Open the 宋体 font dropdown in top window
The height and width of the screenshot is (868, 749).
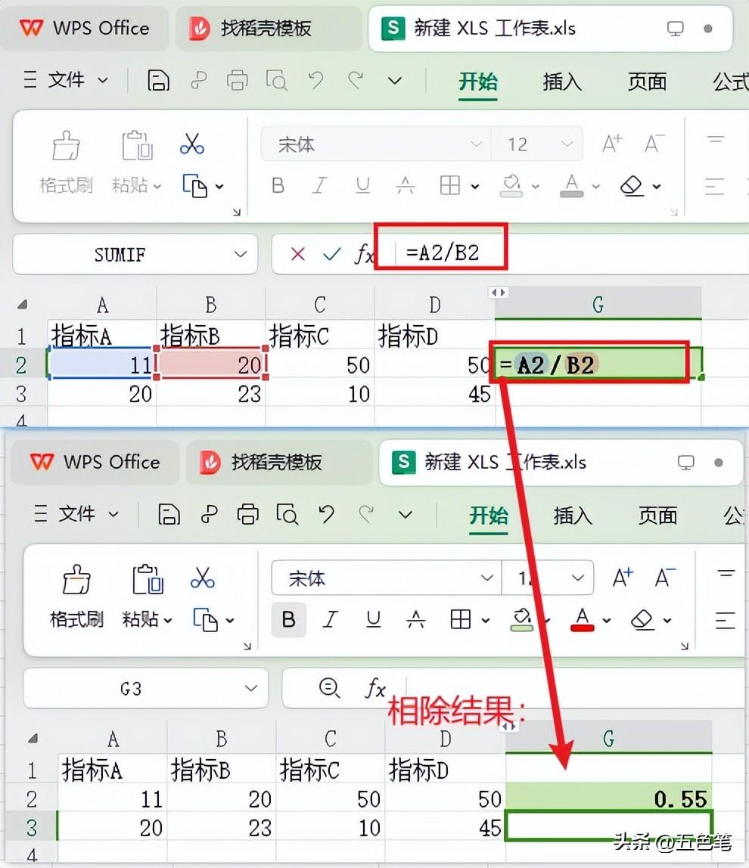pos(476,144)
